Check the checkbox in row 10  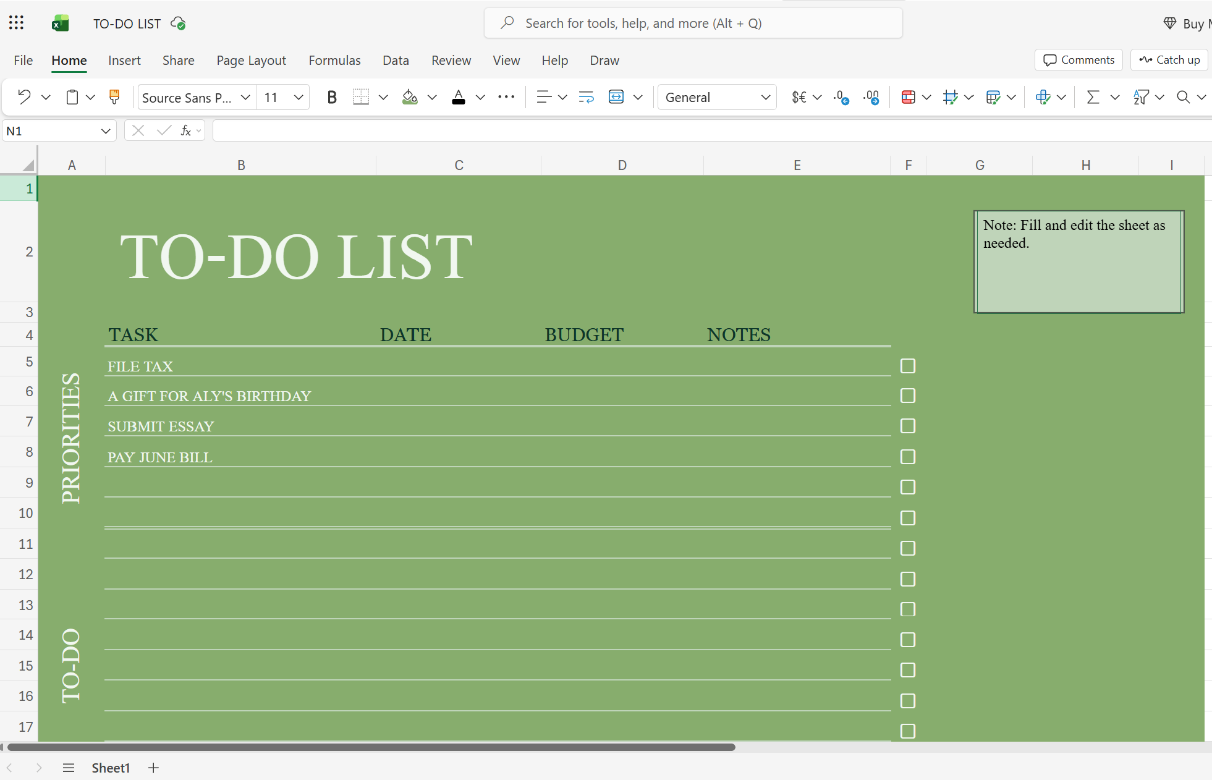tap(908, 518)
